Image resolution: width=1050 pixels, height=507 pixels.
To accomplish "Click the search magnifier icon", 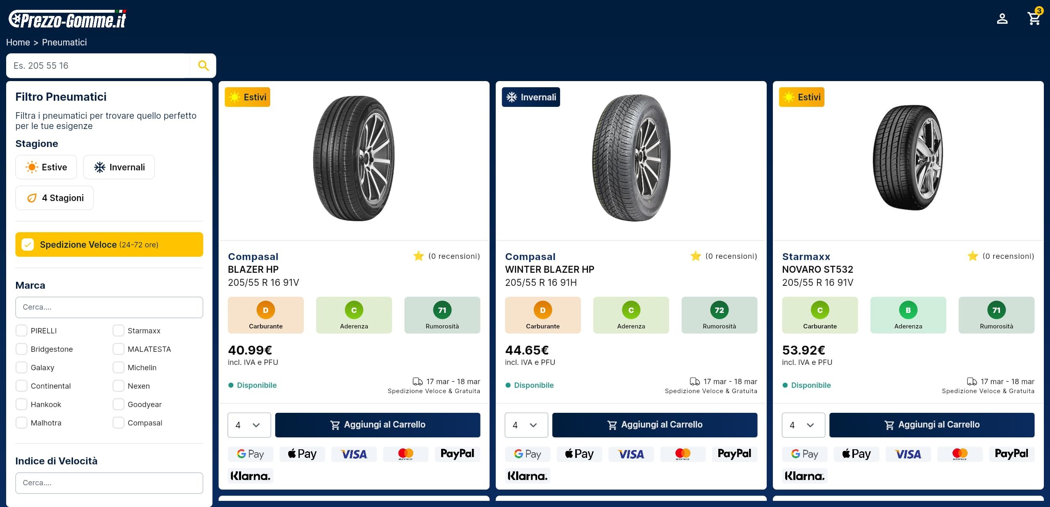I will pos(203,66).
